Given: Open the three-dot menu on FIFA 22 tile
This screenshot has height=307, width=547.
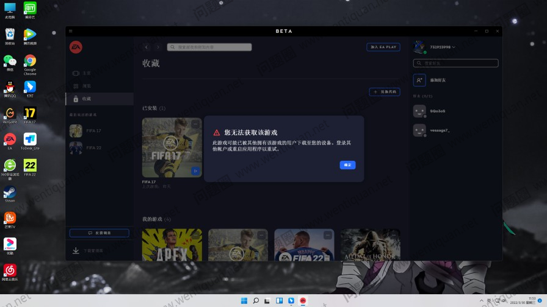Looking at the screenshot, I should click(x=327, y=235).
